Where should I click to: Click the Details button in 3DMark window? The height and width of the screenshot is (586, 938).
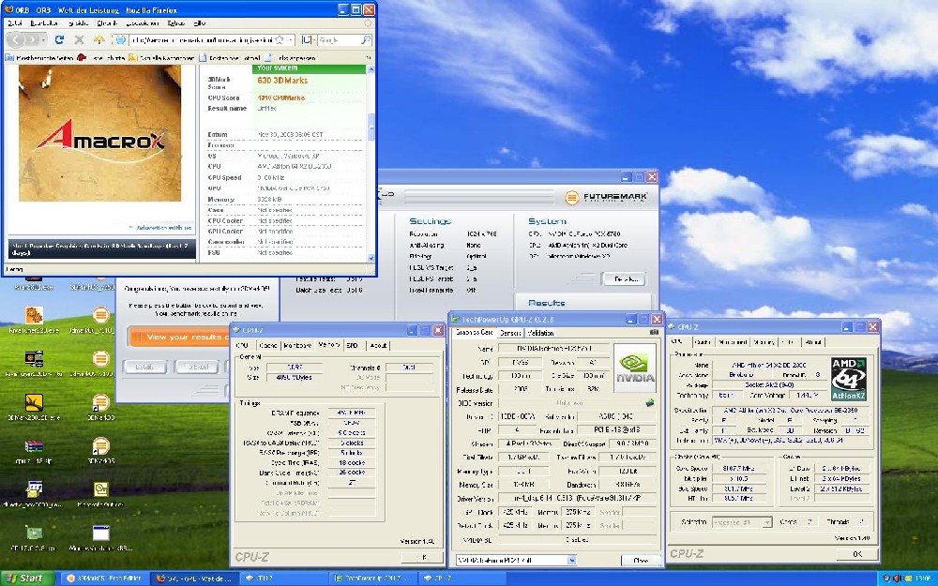pos(144,367)
